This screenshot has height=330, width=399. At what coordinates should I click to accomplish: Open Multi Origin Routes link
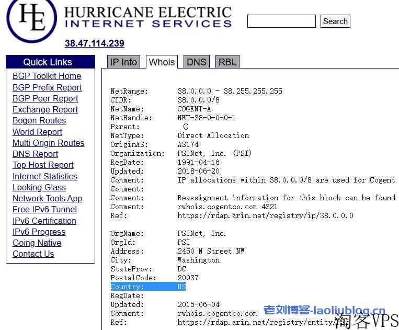[x=48, y=143]
